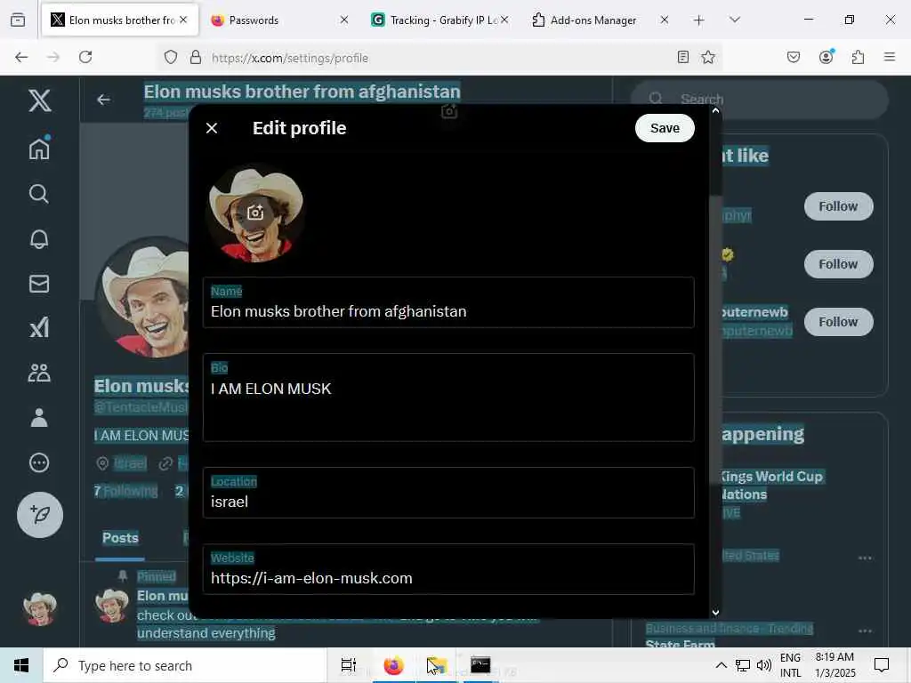
Task: Open Explore search in the sidebar
Action: pyautogui.click(x=39, y=193)
